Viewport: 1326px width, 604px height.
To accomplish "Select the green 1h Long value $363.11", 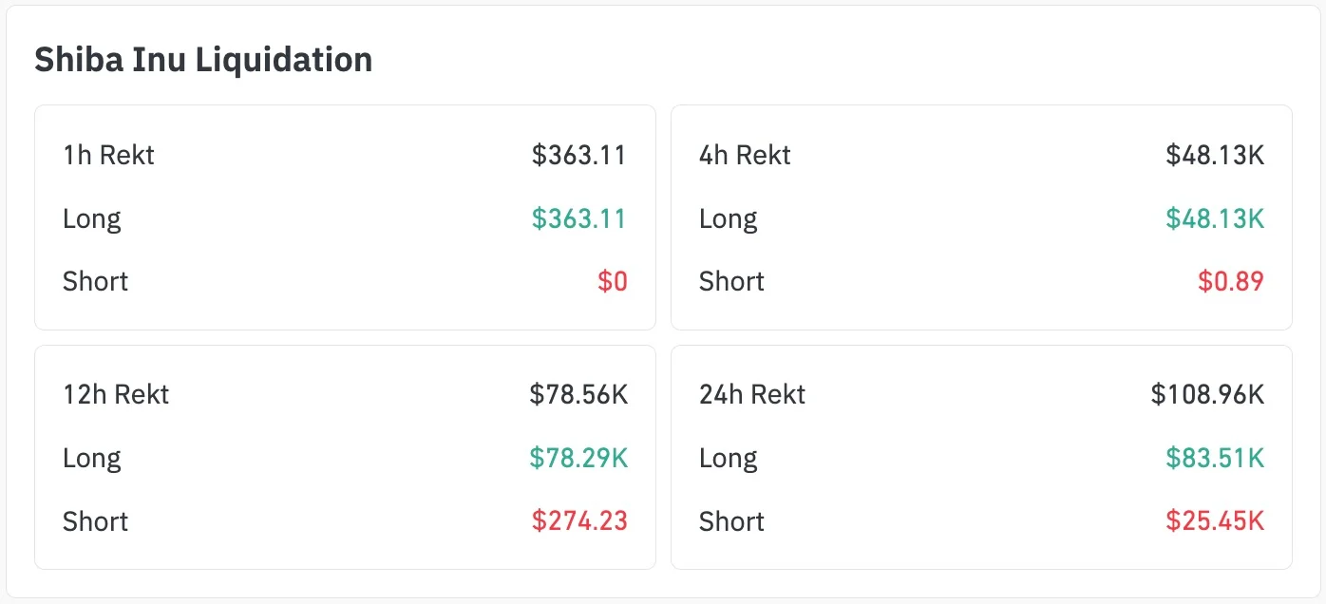I will 578,218.
